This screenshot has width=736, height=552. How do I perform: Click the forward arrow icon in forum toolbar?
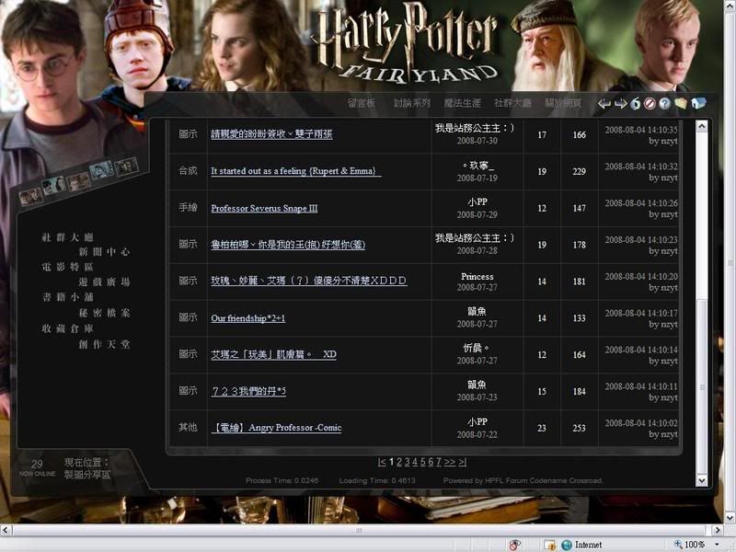pyautogui.click(x=620, y=104)
